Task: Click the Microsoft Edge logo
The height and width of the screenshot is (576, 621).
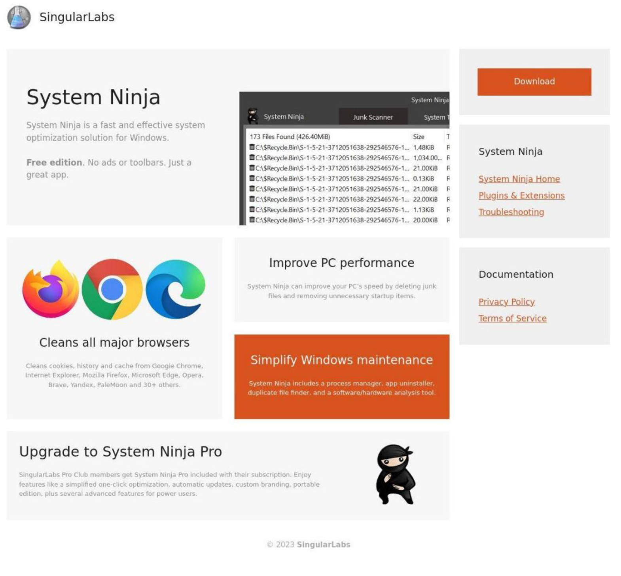Action: tap(175, 289)
